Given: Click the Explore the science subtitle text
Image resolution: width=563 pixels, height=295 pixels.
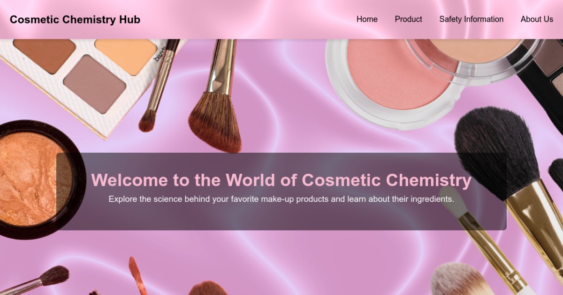Looking at the screenshot, I should coord(281,199).
